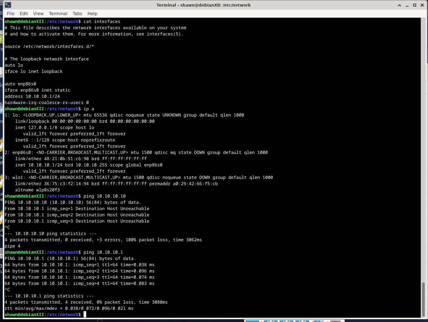Click the 'ip a' command text

coord(89,109)
